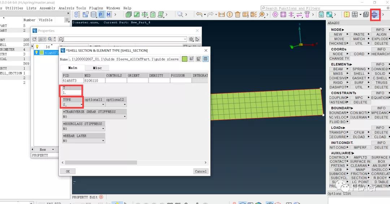
Task: Click green color square of property 6146873 row
Action: [42, 52]
